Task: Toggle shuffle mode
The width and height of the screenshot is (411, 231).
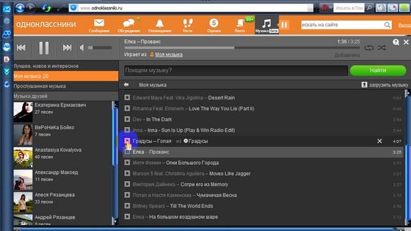Action: (381, 47)
